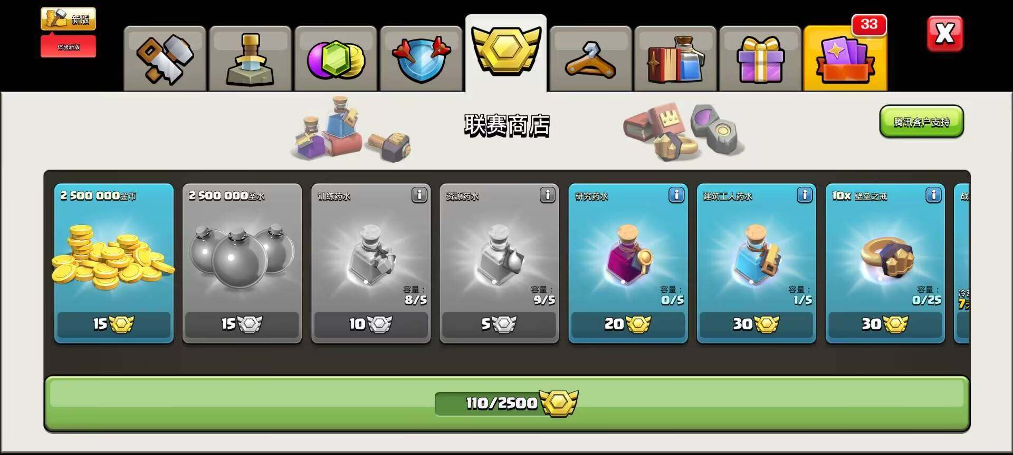Show info for the 训练药水 potion

419,195
